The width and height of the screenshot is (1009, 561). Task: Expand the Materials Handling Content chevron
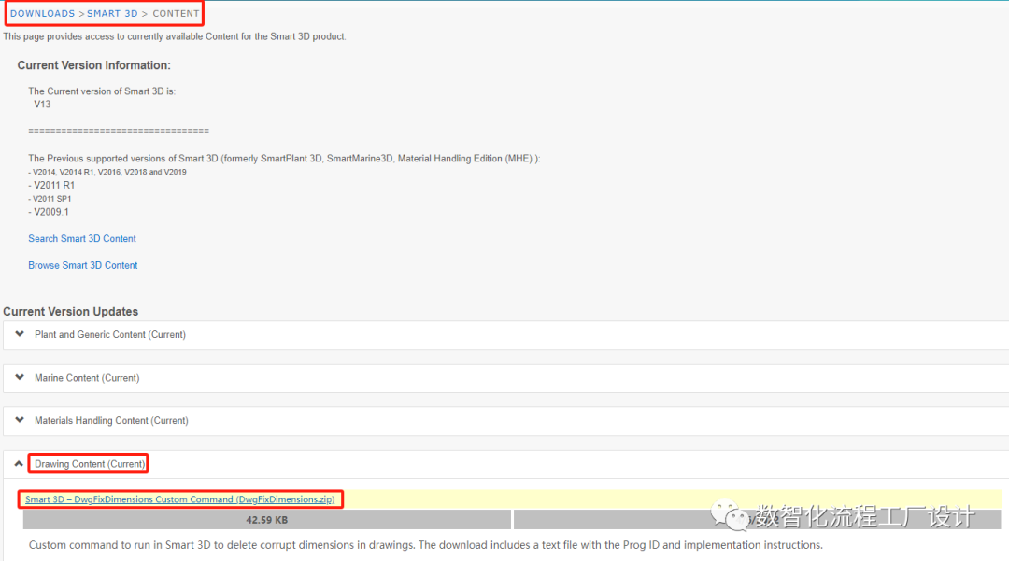point(20,420)
